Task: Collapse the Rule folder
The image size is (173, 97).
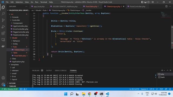Action: click(x=15, y=47)
